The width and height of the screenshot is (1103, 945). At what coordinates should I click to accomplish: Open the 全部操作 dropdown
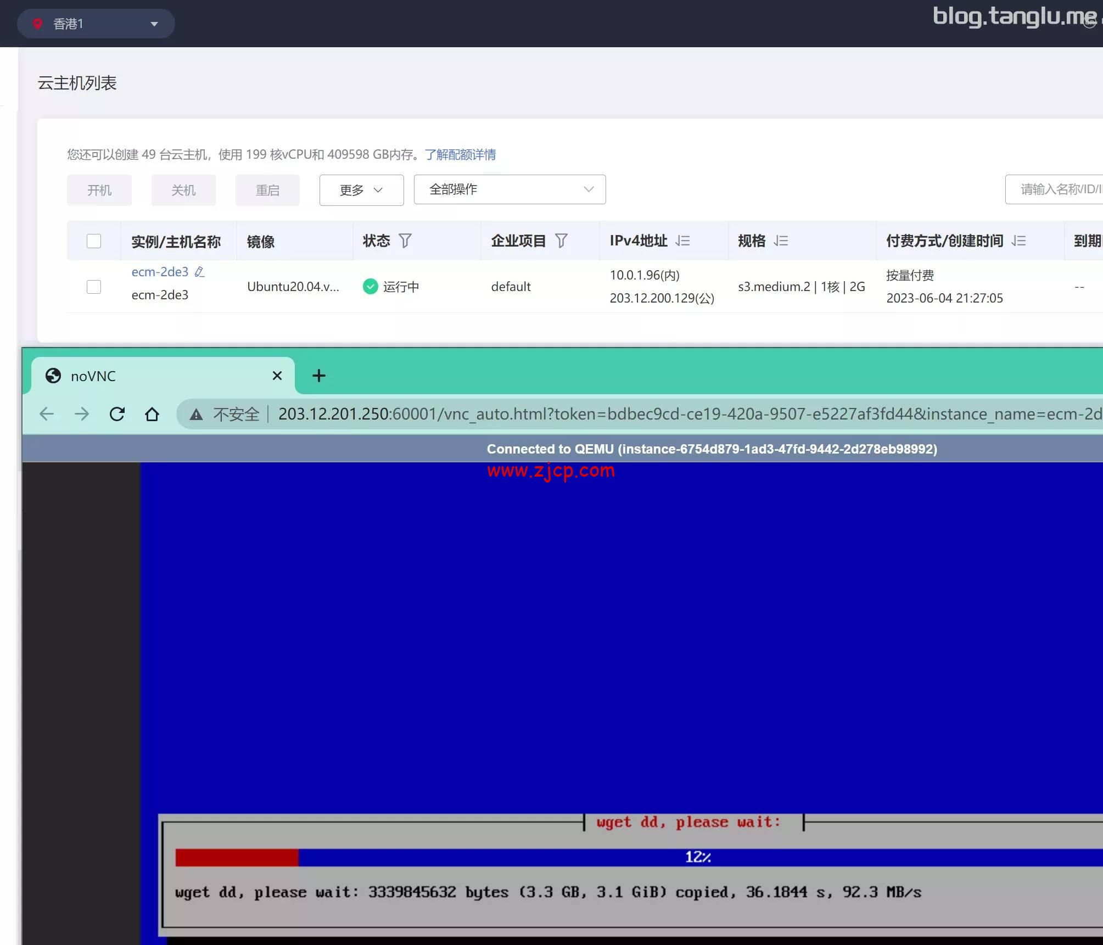(509, 189)
